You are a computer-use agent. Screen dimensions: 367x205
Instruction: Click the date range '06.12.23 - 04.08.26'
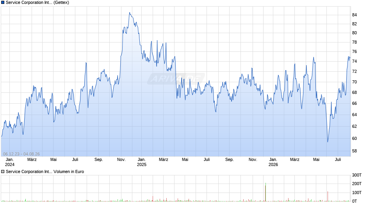pyautogui.click(x=21, y=154)
